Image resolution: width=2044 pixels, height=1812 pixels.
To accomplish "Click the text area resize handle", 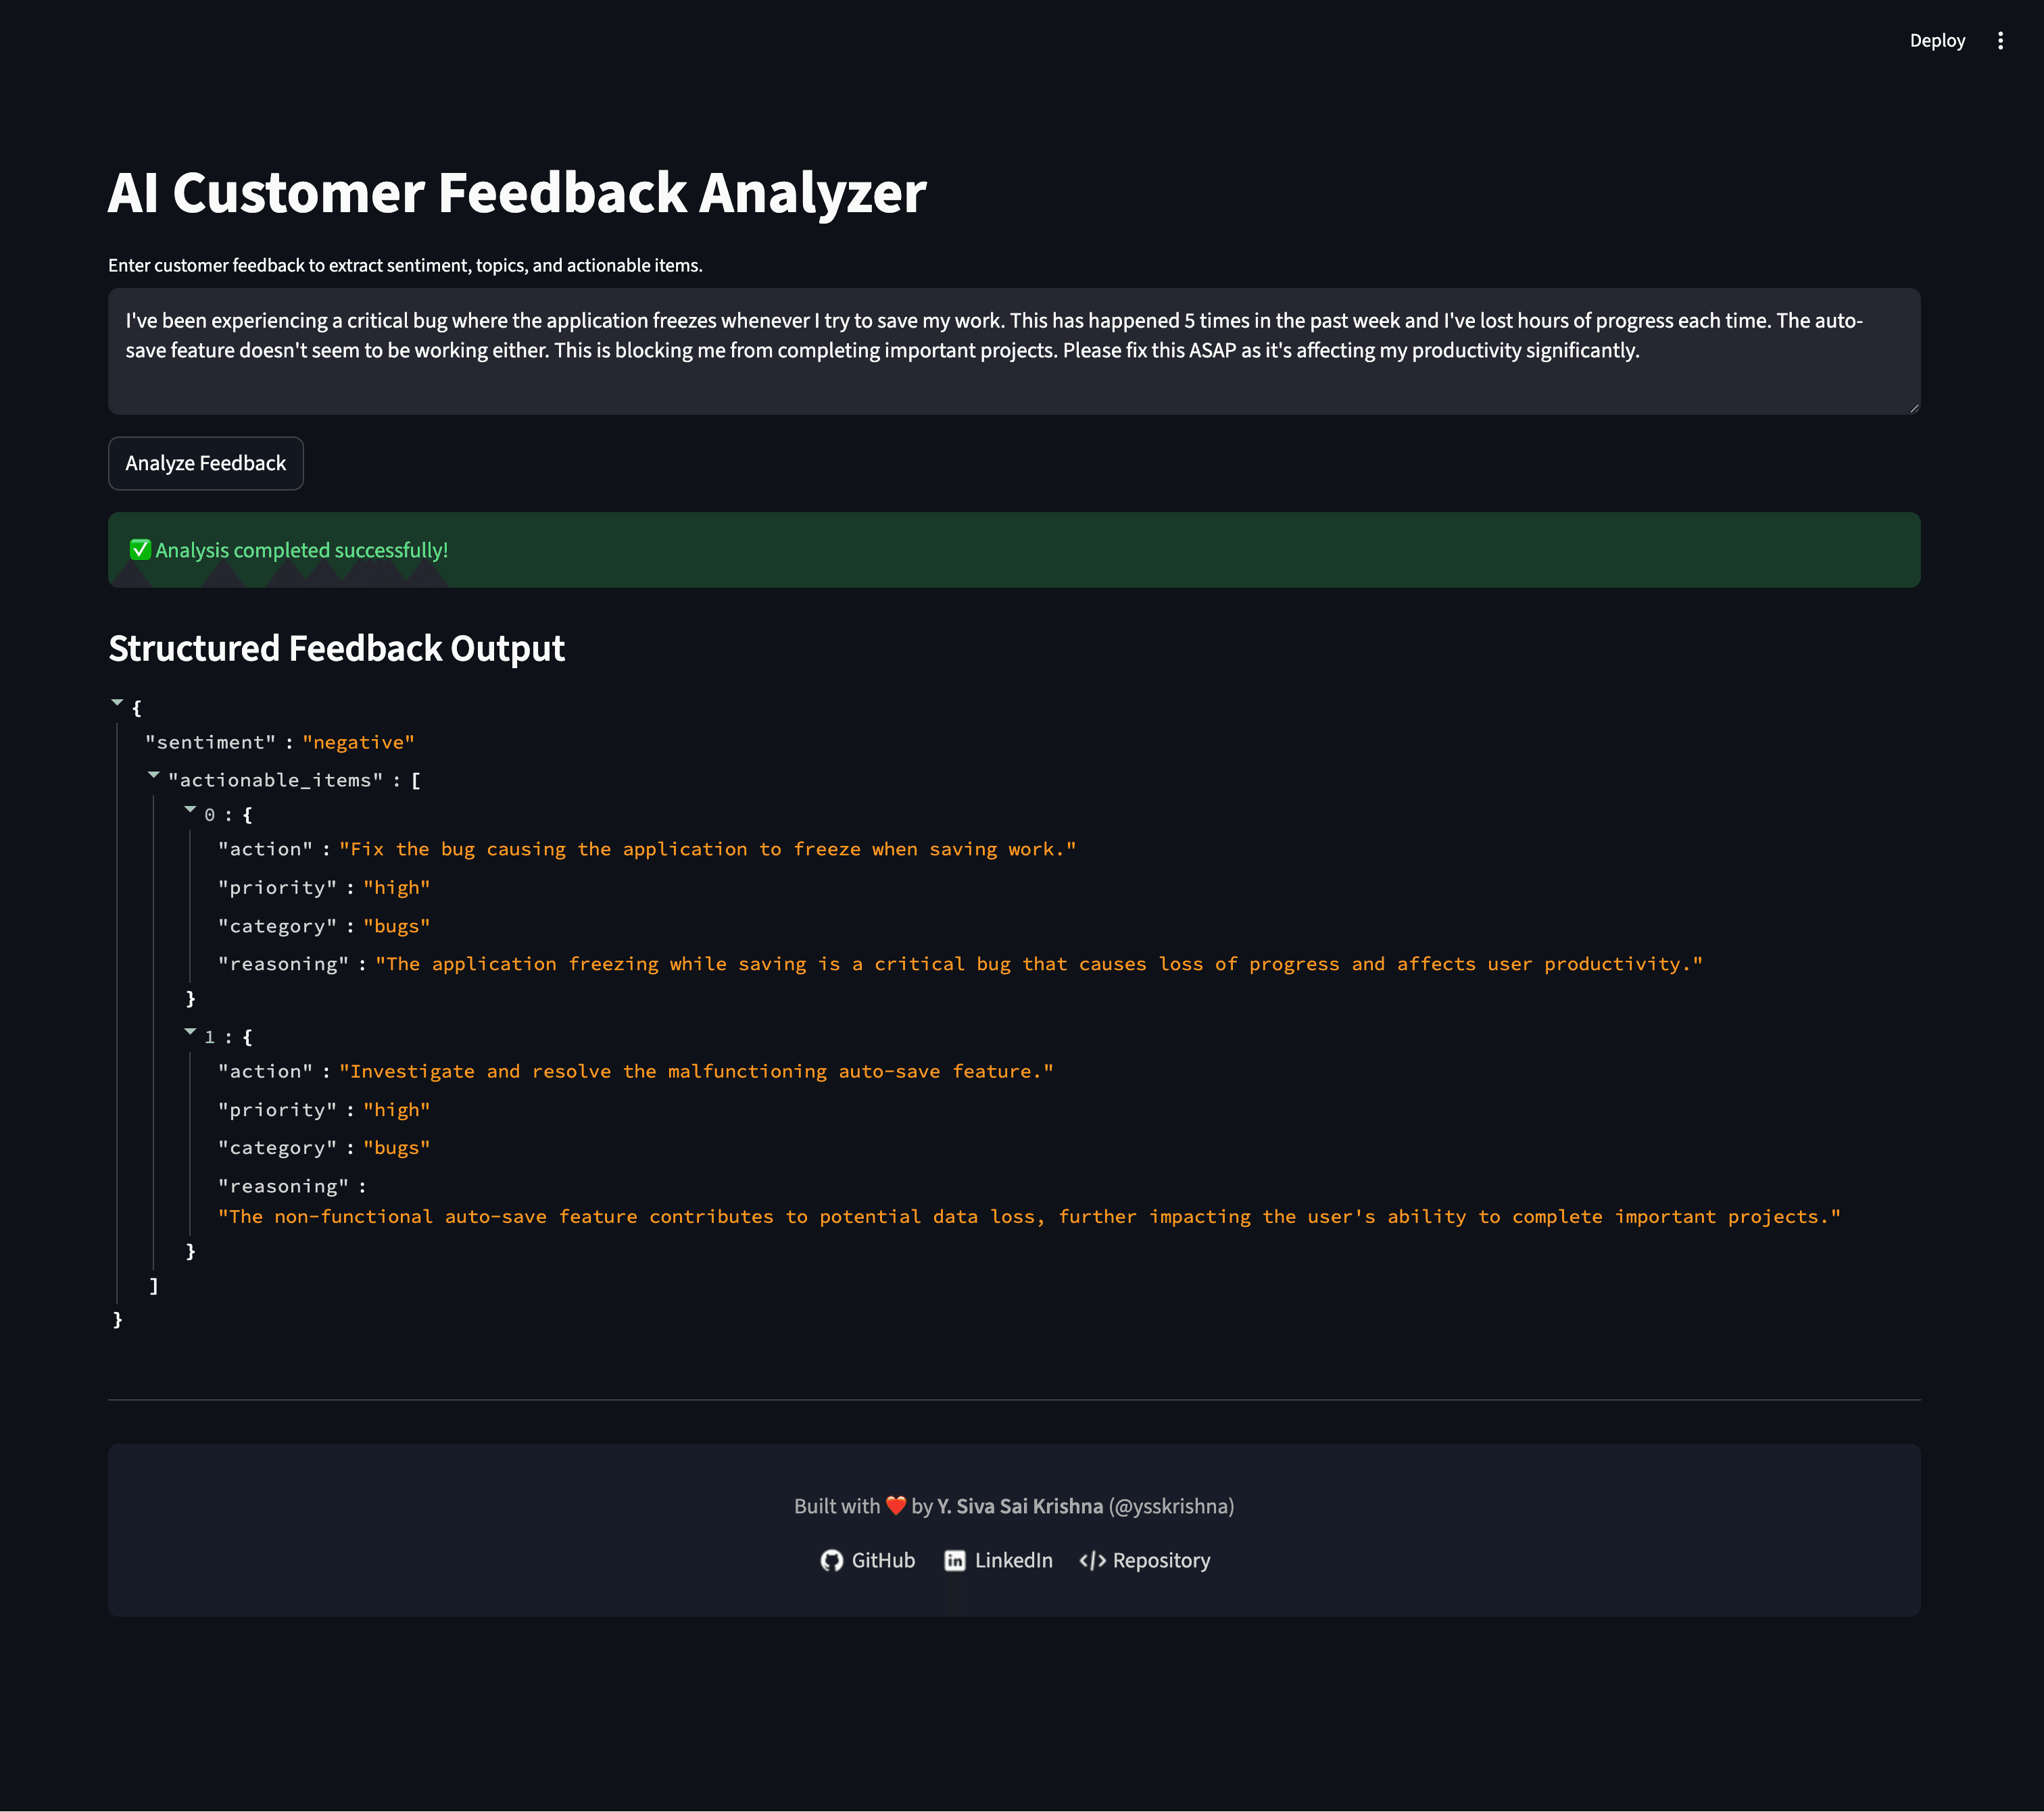I will pyautogui.click(x=1914, y=408).
